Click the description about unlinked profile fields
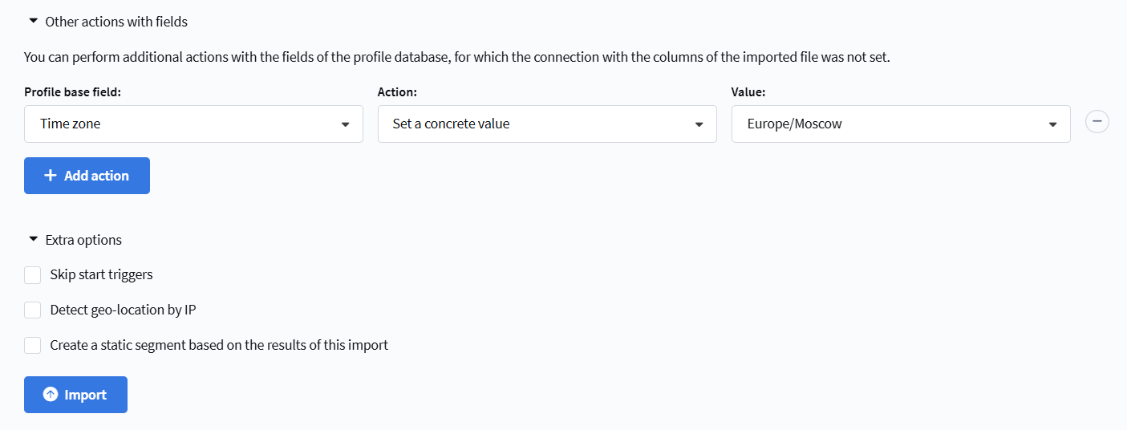Screen dimensions: 1127x430 tap(457, 58)
